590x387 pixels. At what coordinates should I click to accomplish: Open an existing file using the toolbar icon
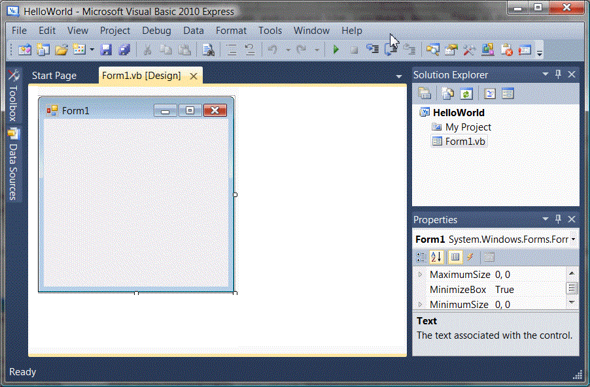point(61,50)
